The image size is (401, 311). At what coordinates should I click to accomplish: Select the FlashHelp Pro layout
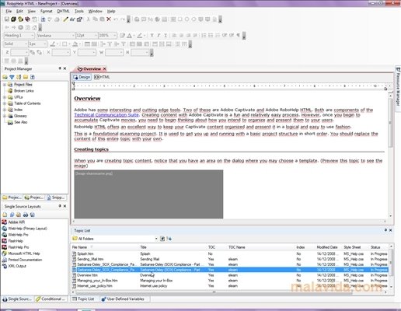point(16,247)
